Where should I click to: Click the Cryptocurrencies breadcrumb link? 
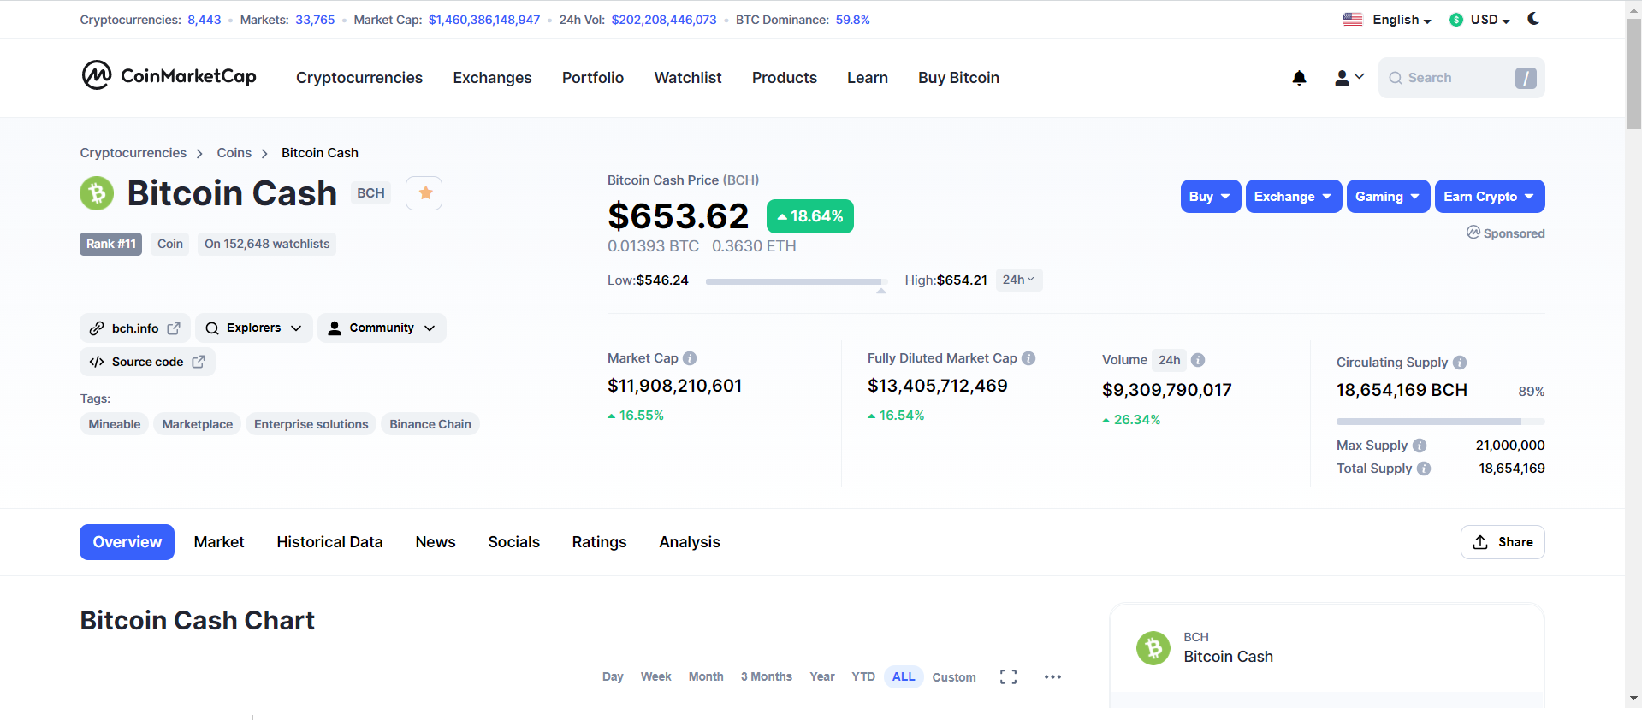tap(133, 153)
